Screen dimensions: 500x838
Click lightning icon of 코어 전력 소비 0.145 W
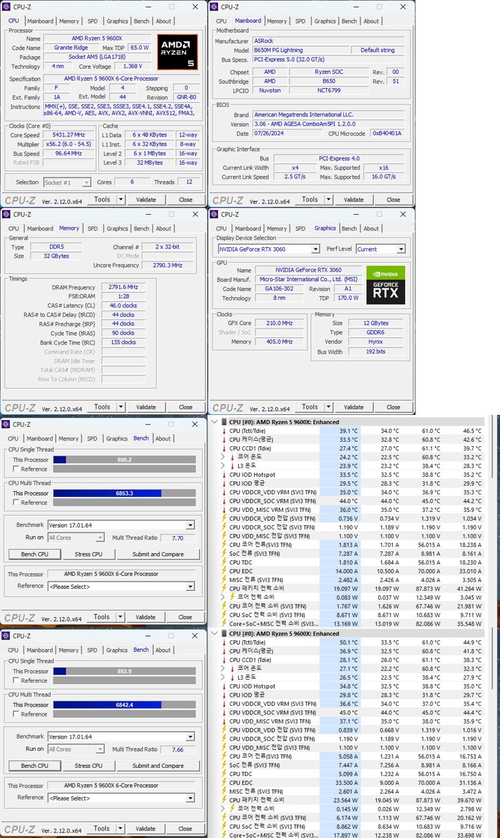(232, 809)
